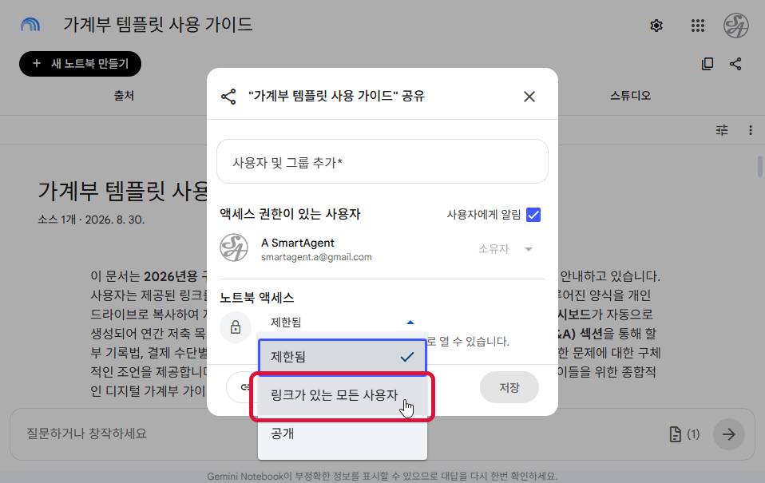Close the share dialog
This screenshot has height=483, width=765.
pos(529,97)
